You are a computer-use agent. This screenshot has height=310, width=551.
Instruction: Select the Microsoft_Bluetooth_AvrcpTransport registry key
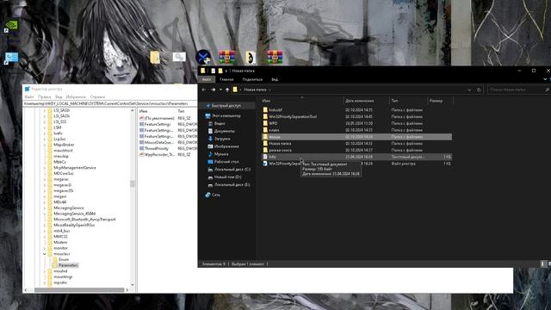pos(84,220)
